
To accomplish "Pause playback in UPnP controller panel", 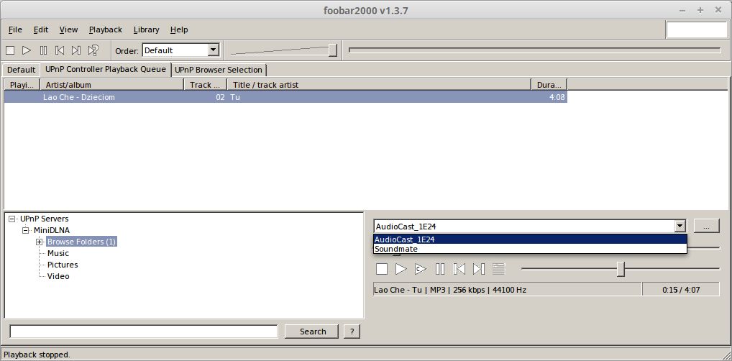I will 440,269.
